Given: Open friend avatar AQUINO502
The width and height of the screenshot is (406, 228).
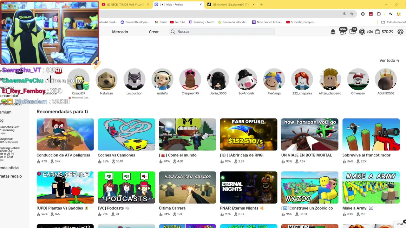Looking at the screenshot, I should 386,79.
